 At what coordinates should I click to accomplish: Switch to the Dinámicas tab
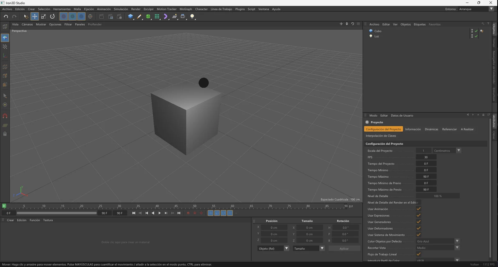pos(431,129)
